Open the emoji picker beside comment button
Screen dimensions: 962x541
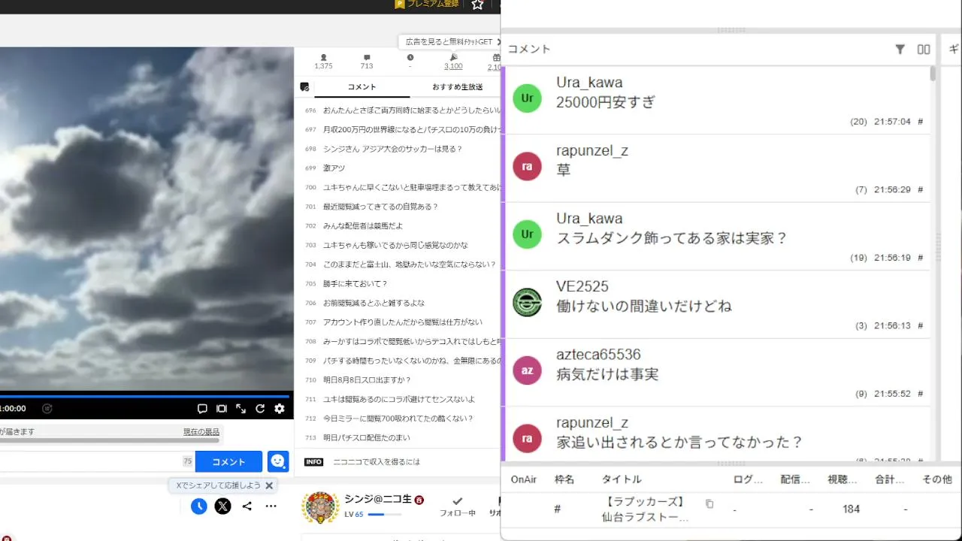tap(278, 461)
